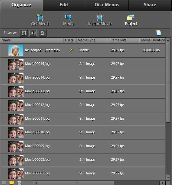
Task: Click the Movie00009.jpg file name
Action: pos(37,146)
